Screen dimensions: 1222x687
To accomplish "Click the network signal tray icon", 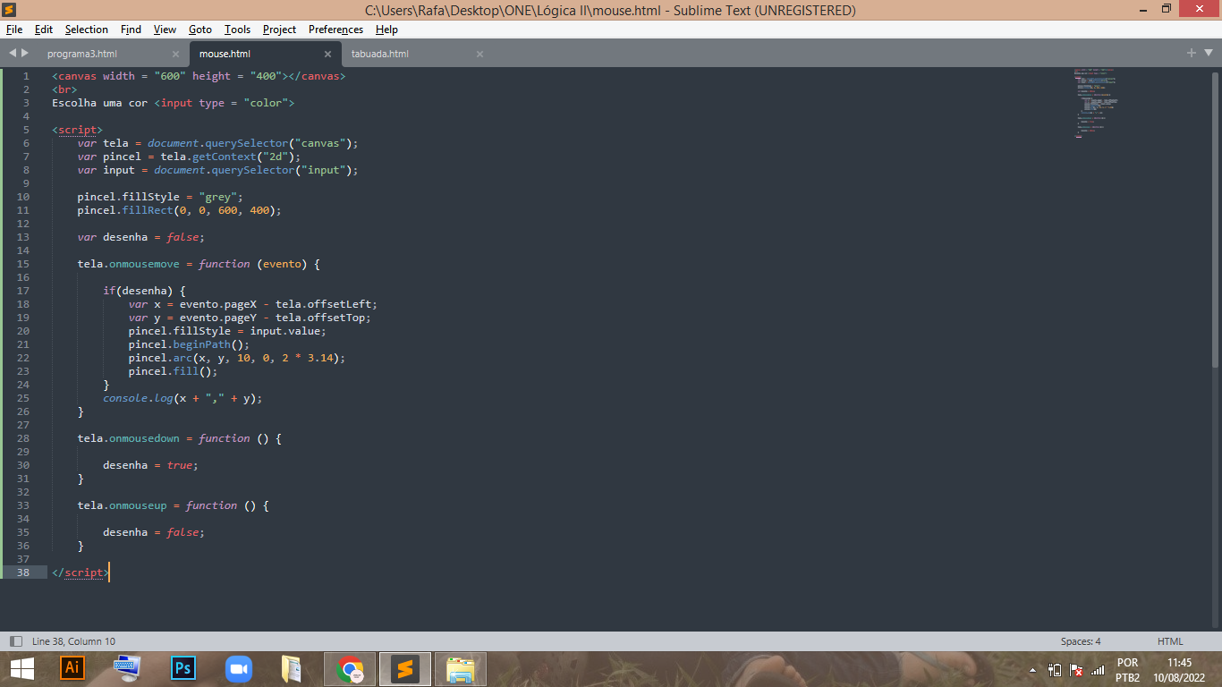I will coord(1098,670).
